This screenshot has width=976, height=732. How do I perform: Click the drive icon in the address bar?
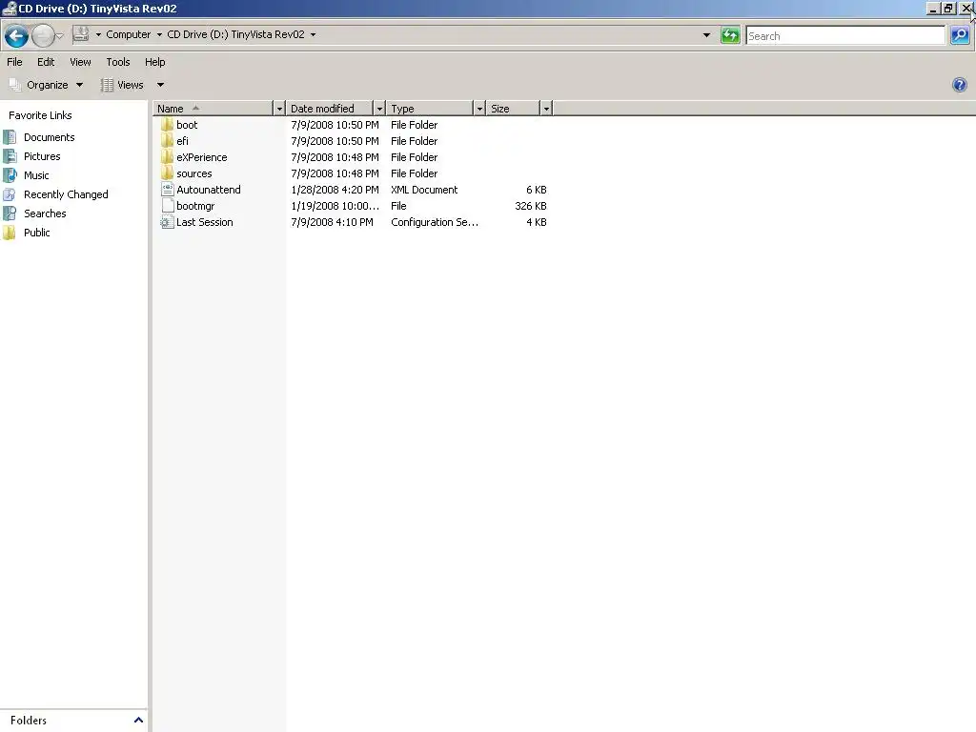tap(81, 34)
